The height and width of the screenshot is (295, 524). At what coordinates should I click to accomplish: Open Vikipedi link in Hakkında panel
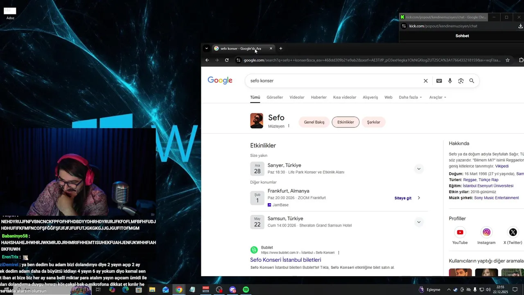(x=502, y=166)
